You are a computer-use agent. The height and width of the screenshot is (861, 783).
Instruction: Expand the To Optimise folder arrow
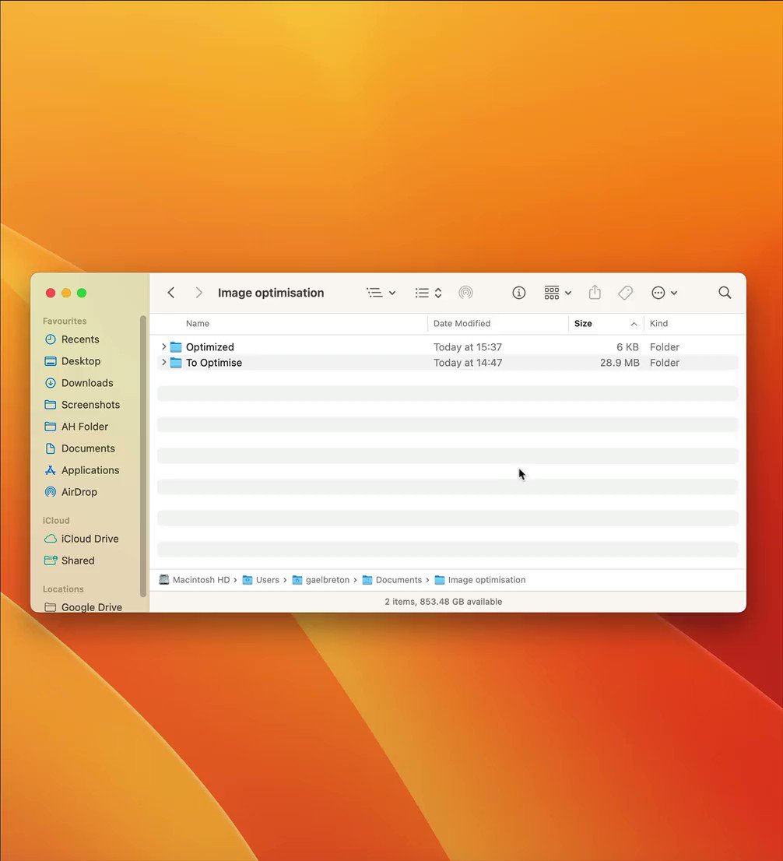[163, 362]
